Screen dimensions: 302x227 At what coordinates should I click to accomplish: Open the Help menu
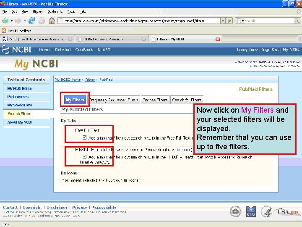click(x=83, y=11)
